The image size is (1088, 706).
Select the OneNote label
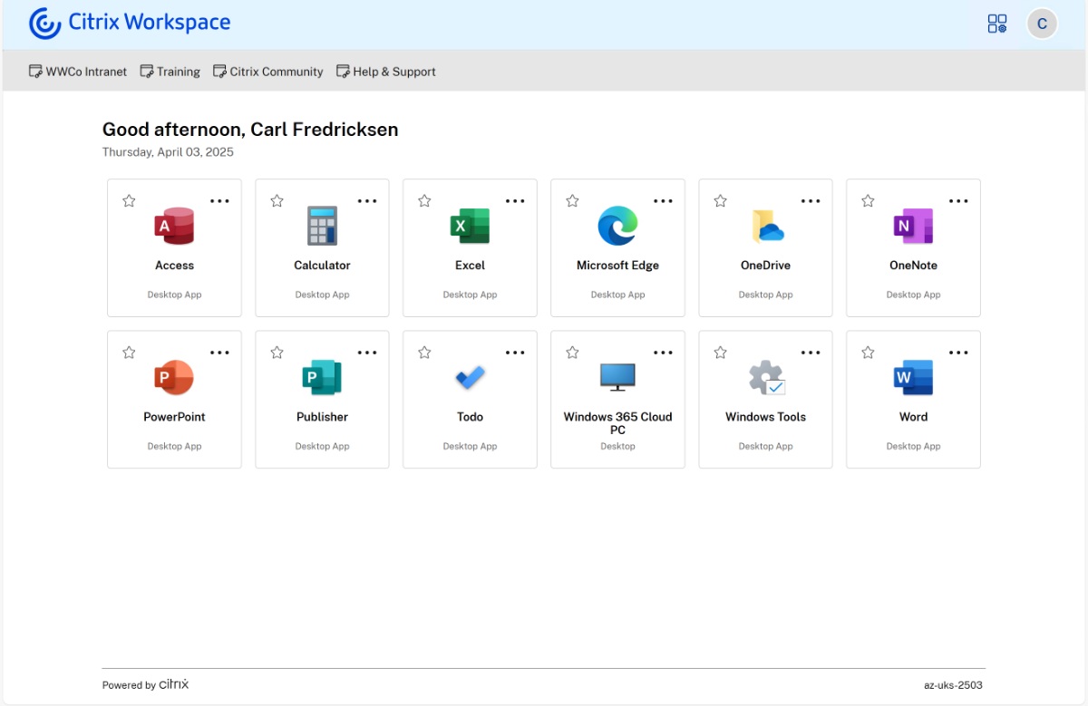(913, 266)
